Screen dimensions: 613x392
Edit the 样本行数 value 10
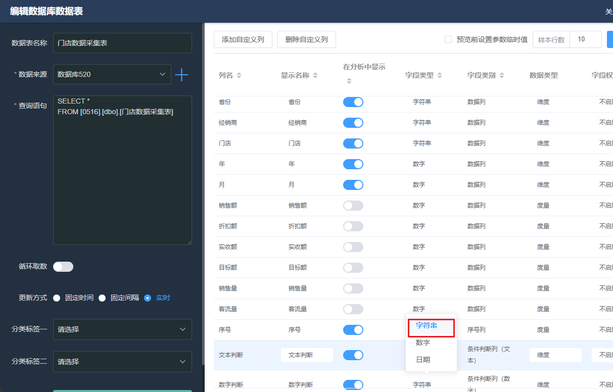(x=586, y=39)
